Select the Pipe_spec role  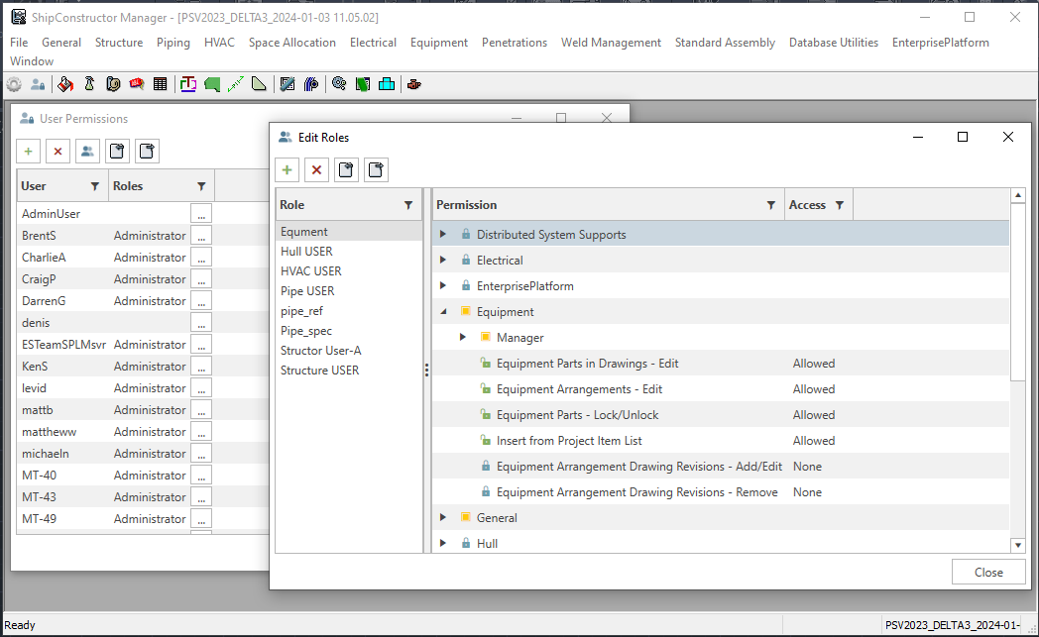(x=349, y=331)
